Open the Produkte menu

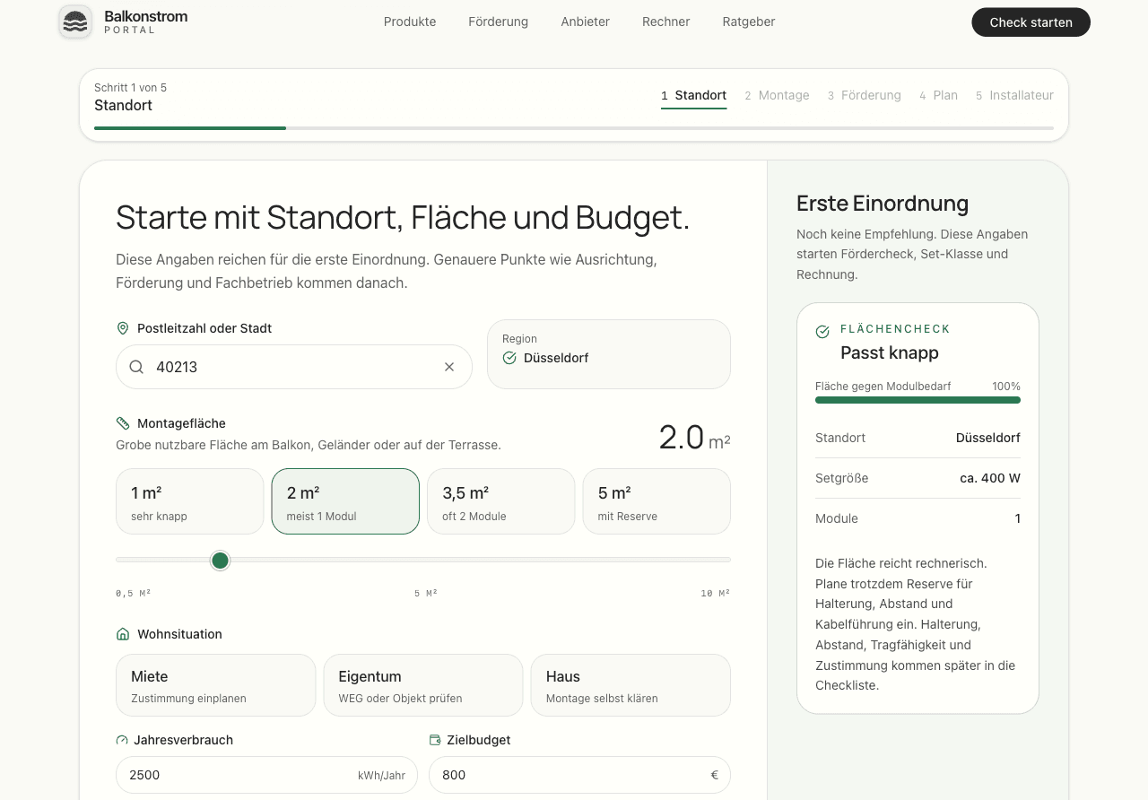(x=410, y=22)
